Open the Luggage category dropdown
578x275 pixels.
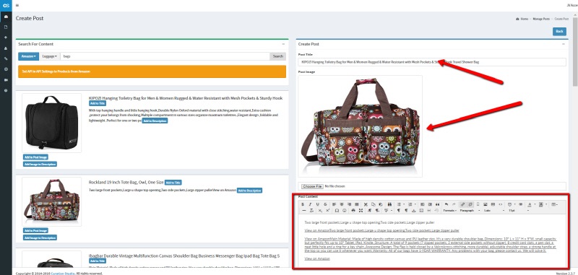(49, 56)
